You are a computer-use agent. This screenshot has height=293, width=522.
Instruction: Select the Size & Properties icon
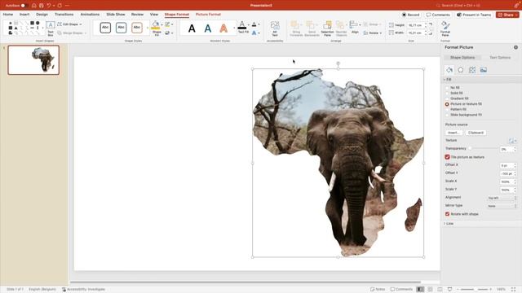point(472,70)
